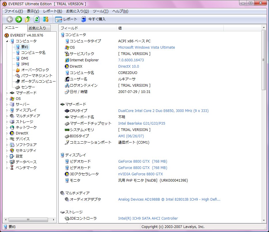Click the ベンチマーク hourglass icon in tree
Image resolution: width=269 pixels, height=232 pixels.
12,168
